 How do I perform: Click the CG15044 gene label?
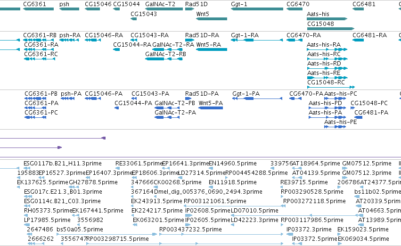click(126, 4)
